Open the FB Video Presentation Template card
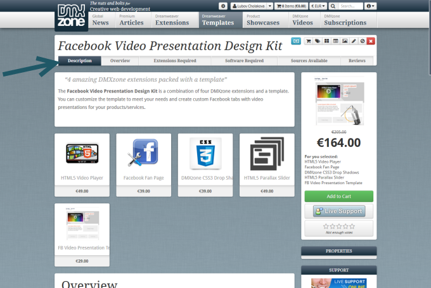This screenshot has height=288, width=431. [x=82, y=235]
